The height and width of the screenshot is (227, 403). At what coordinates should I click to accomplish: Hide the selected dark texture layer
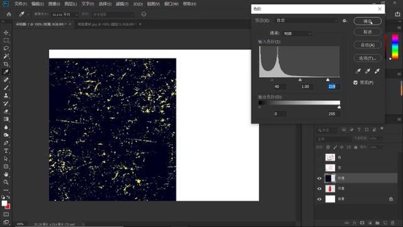(x=319, y=178)
